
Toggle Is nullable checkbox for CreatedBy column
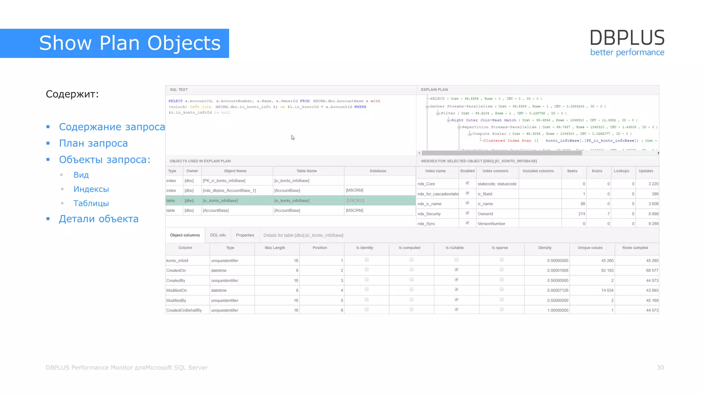coord(457,280)
